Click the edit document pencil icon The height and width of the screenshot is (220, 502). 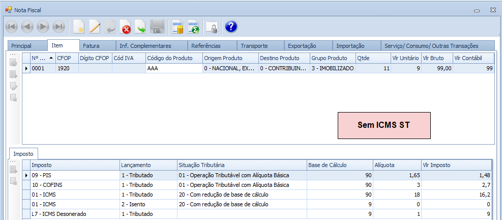coord(95,26)
